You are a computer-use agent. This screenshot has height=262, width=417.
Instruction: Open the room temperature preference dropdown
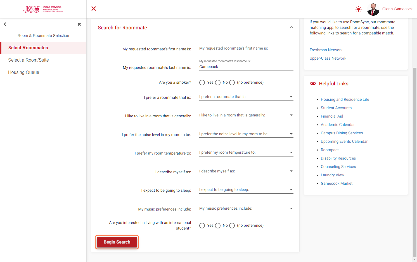click(246, 153)
